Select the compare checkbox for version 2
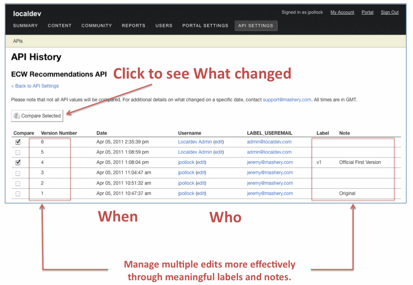The width and height of the screenshot is (413, 285). tap(18, 183)
